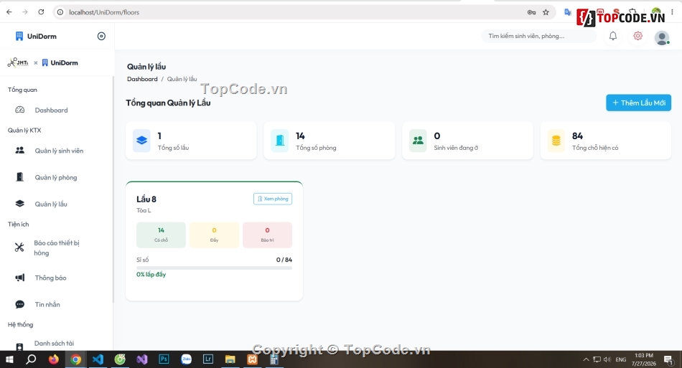
Task: Open Dashboard from the sidebar
Action: tap(51, 110)
